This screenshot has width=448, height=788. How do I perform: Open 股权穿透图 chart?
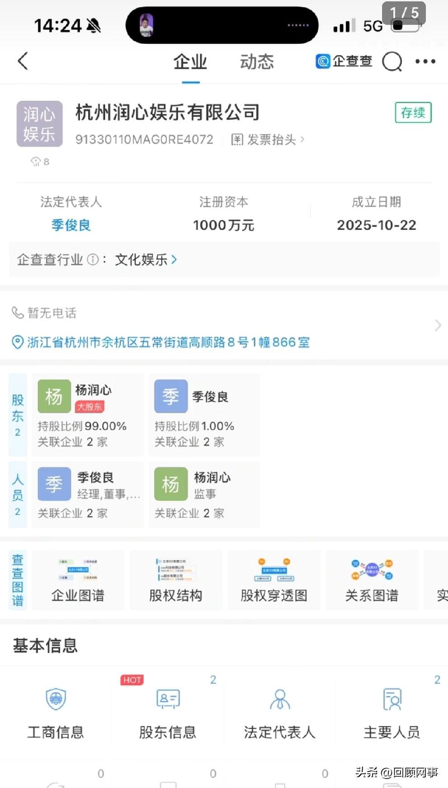274,580
